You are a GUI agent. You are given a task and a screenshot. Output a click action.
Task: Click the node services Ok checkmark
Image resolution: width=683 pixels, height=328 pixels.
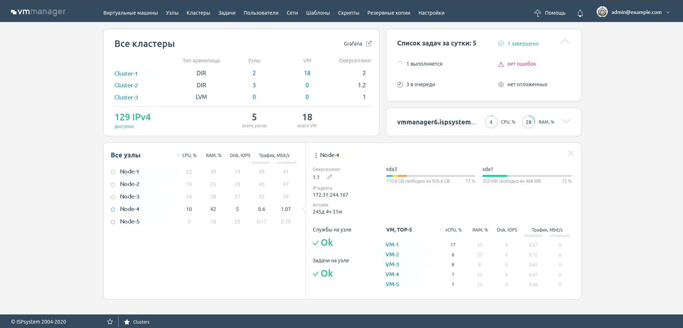316,243
